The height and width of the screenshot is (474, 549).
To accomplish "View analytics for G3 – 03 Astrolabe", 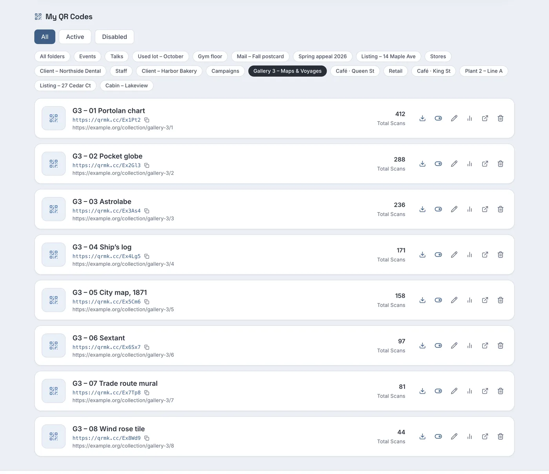I will click(469, 209).
